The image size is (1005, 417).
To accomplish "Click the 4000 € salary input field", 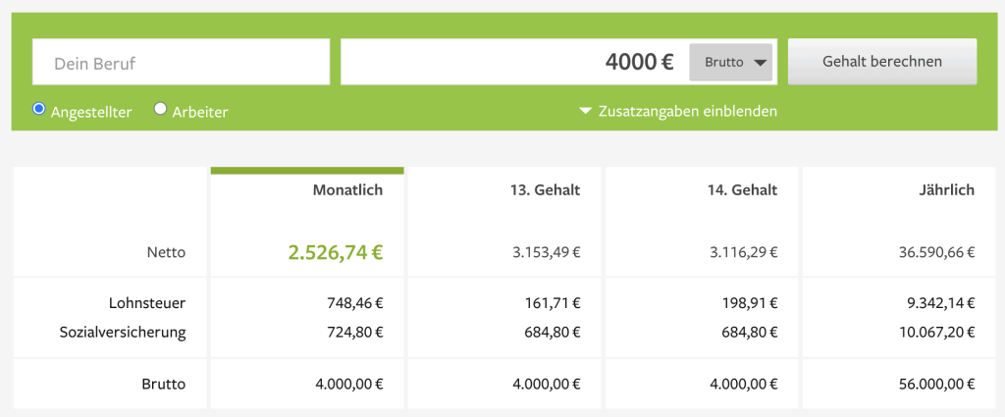I will (514, 62).
